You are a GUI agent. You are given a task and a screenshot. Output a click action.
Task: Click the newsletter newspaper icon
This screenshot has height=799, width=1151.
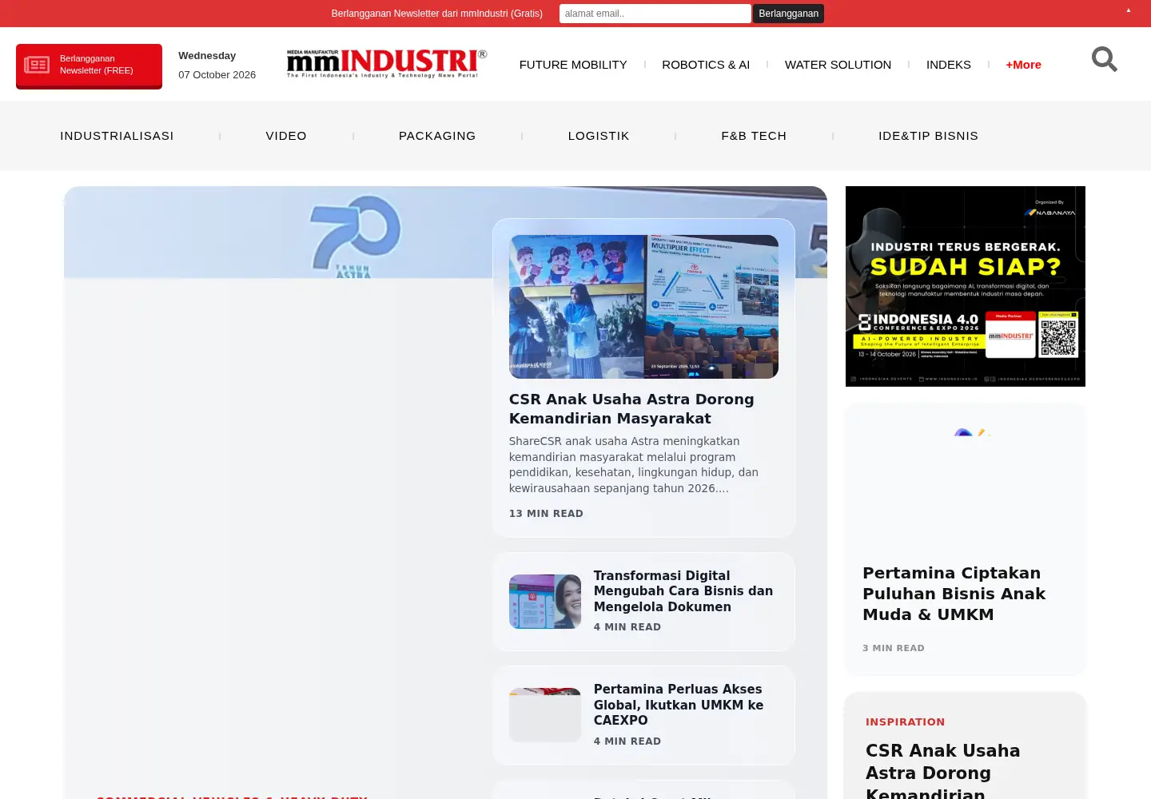point(37,65)
